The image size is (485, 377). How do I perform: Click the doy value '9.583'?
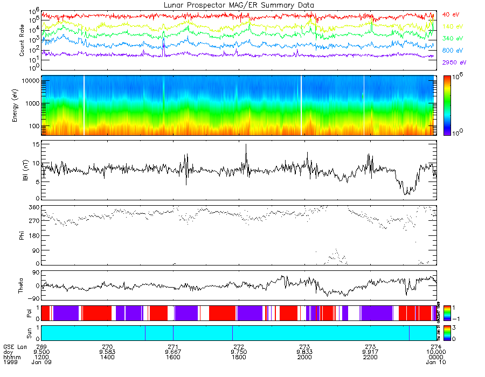coord(107,352)
